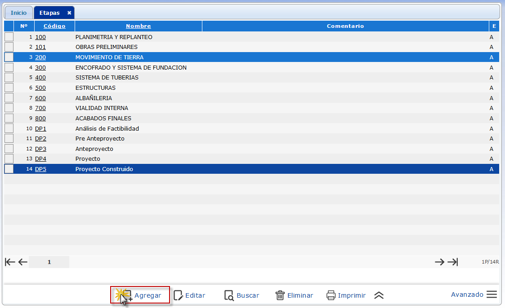
Task: Open code link DP1
Action: 40,128
